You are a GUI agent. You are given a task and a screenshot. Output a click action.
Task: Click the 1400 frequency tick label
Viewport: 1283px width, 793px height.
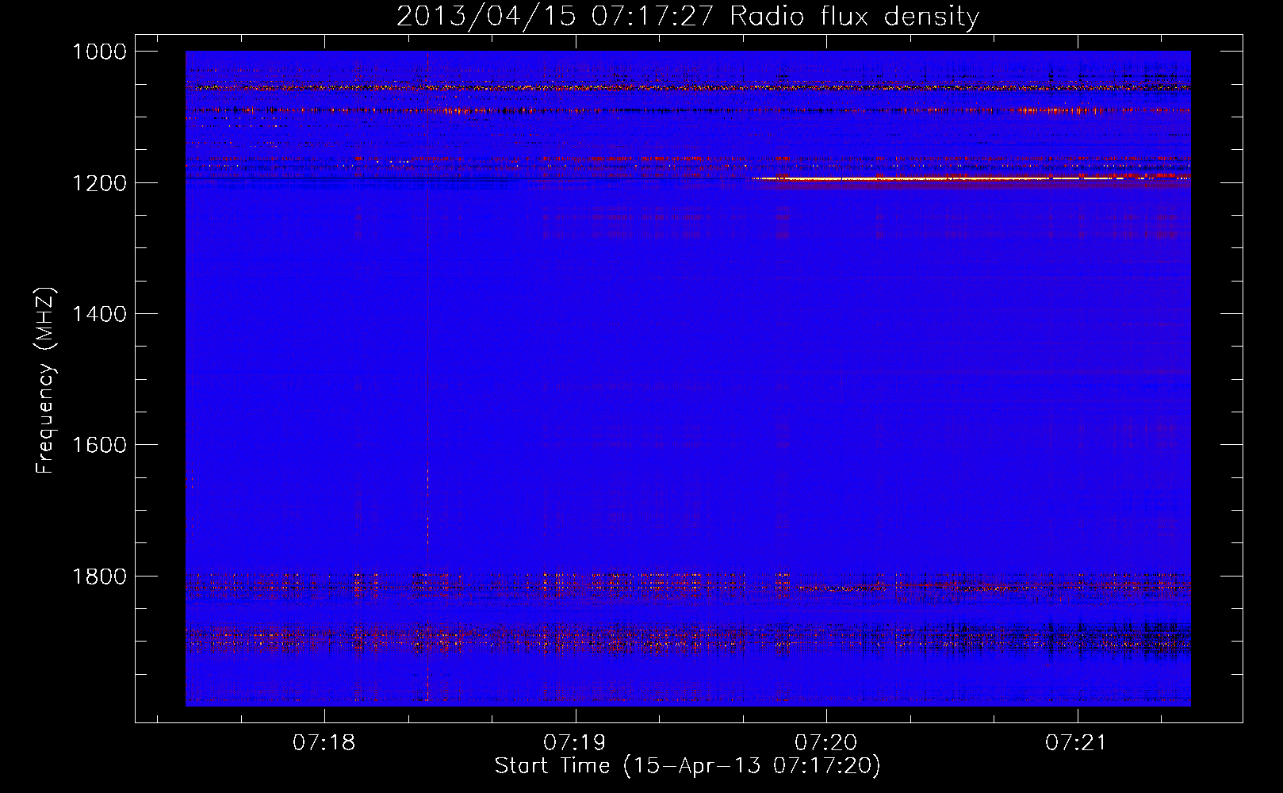(99, 314)
